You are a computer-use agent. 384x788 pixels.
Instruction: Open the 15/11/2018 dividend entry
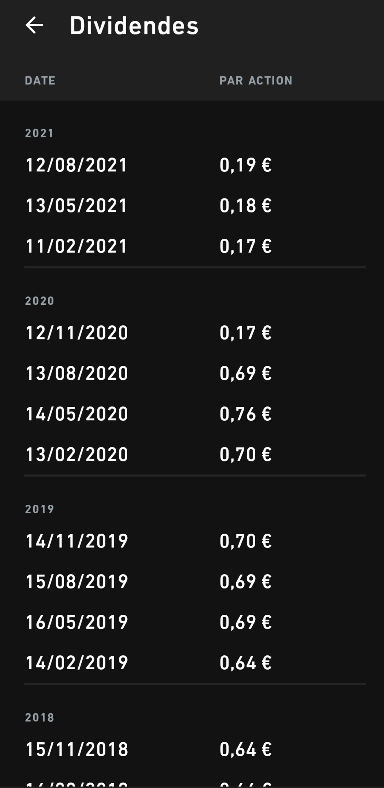(x=77, y=749)
